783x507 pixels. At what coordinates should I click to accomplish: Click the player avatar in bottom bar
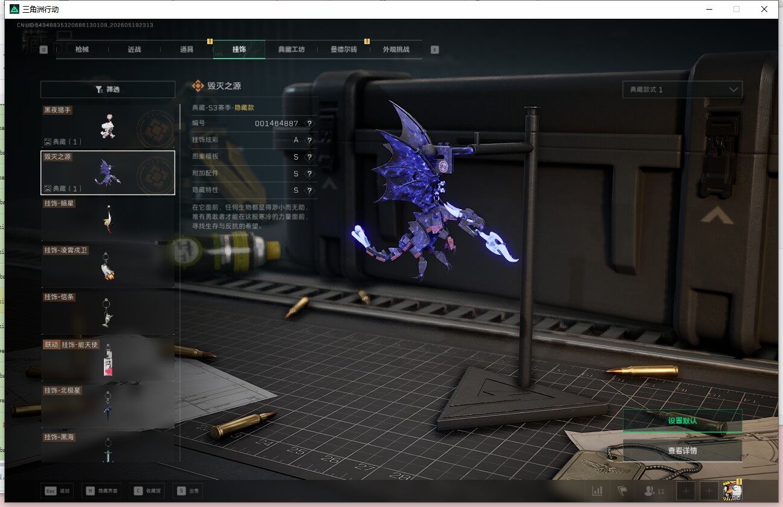732,491
